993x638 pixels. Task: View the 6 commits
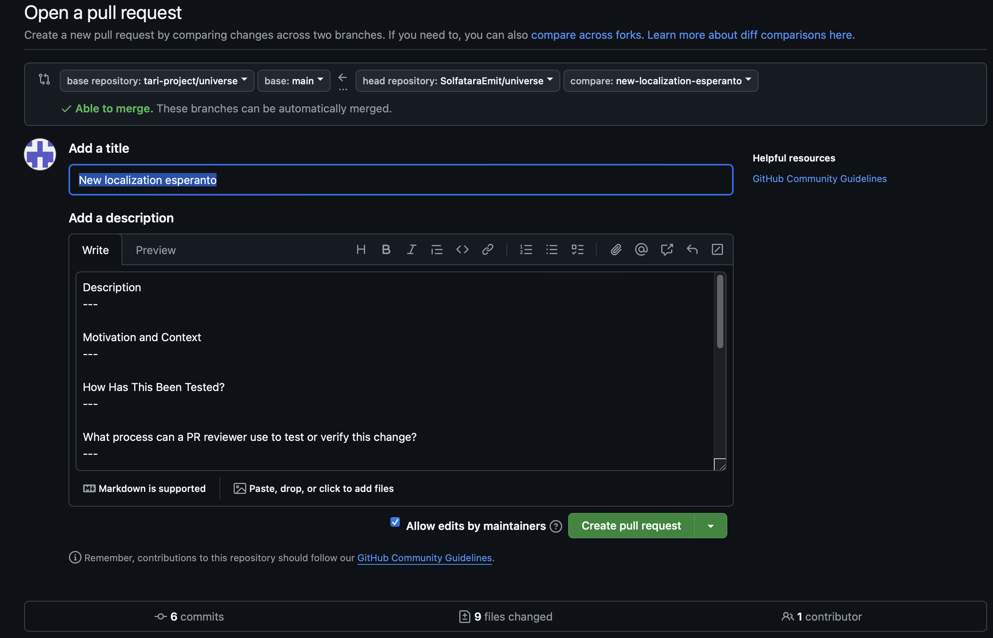(189, 617)
